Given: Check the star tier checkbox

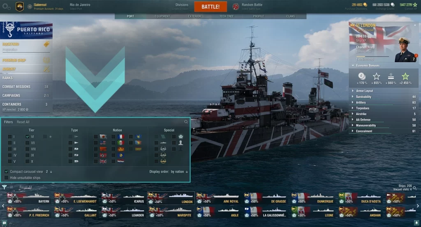Looking at the screenshot, I should [45, 137].
